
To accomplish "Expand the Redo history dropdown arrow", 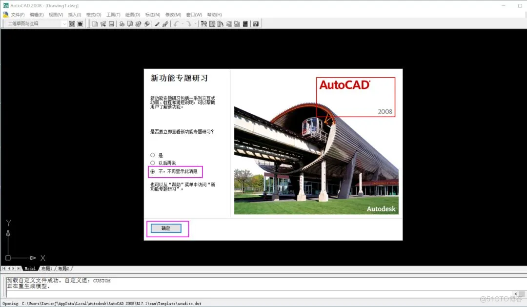I will tap(195, 24).
